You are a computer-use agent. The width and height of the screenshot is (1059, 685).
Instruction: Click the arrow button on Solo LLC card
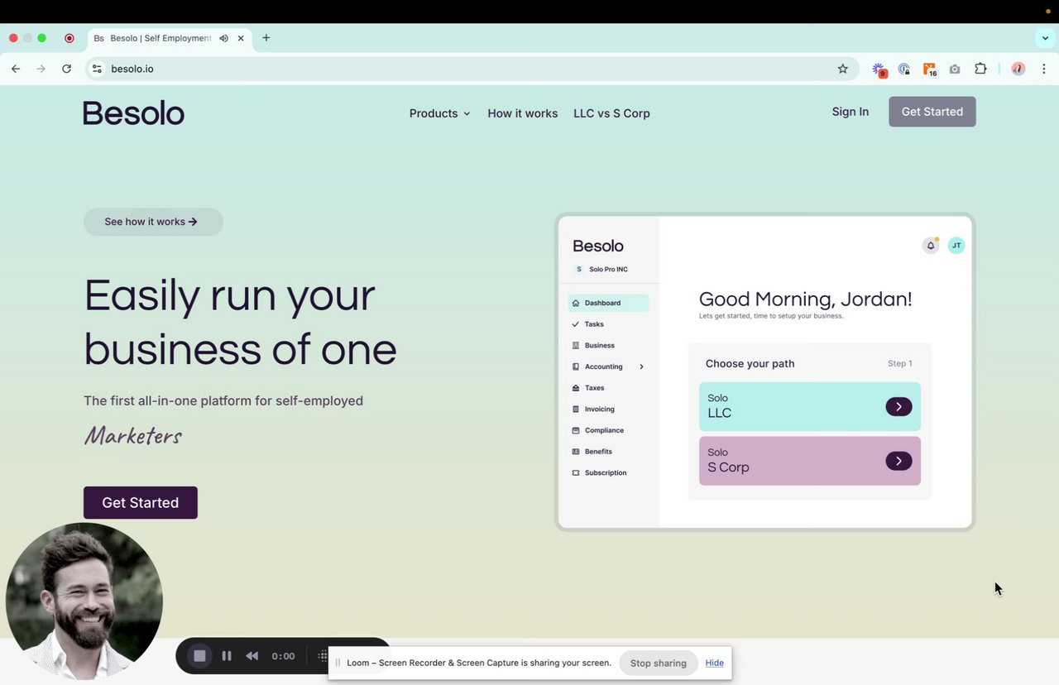(898, 406)
